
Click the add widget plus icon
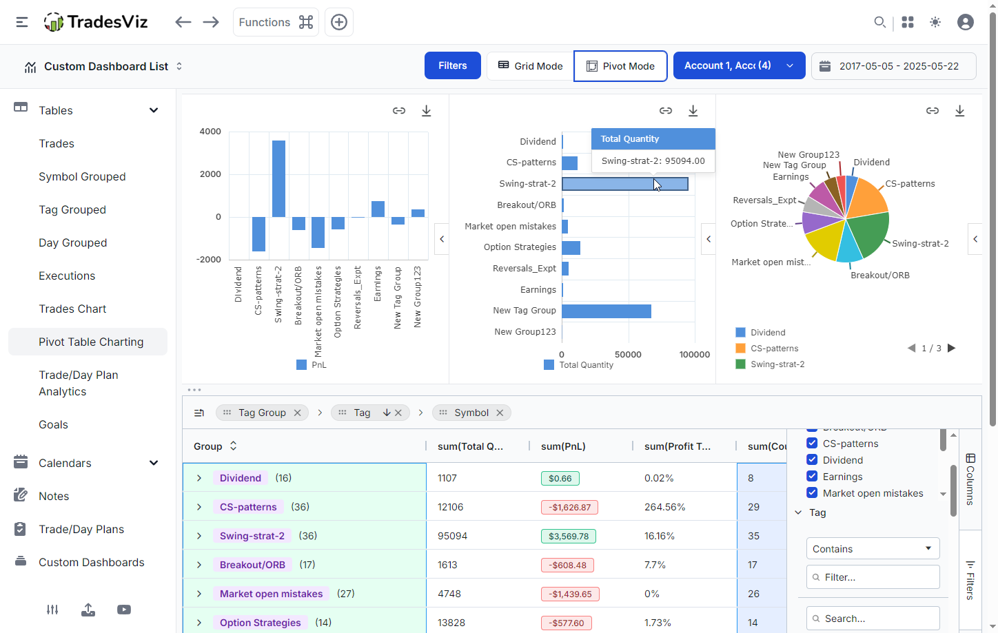pyautogui.click(x=338, y=22)
